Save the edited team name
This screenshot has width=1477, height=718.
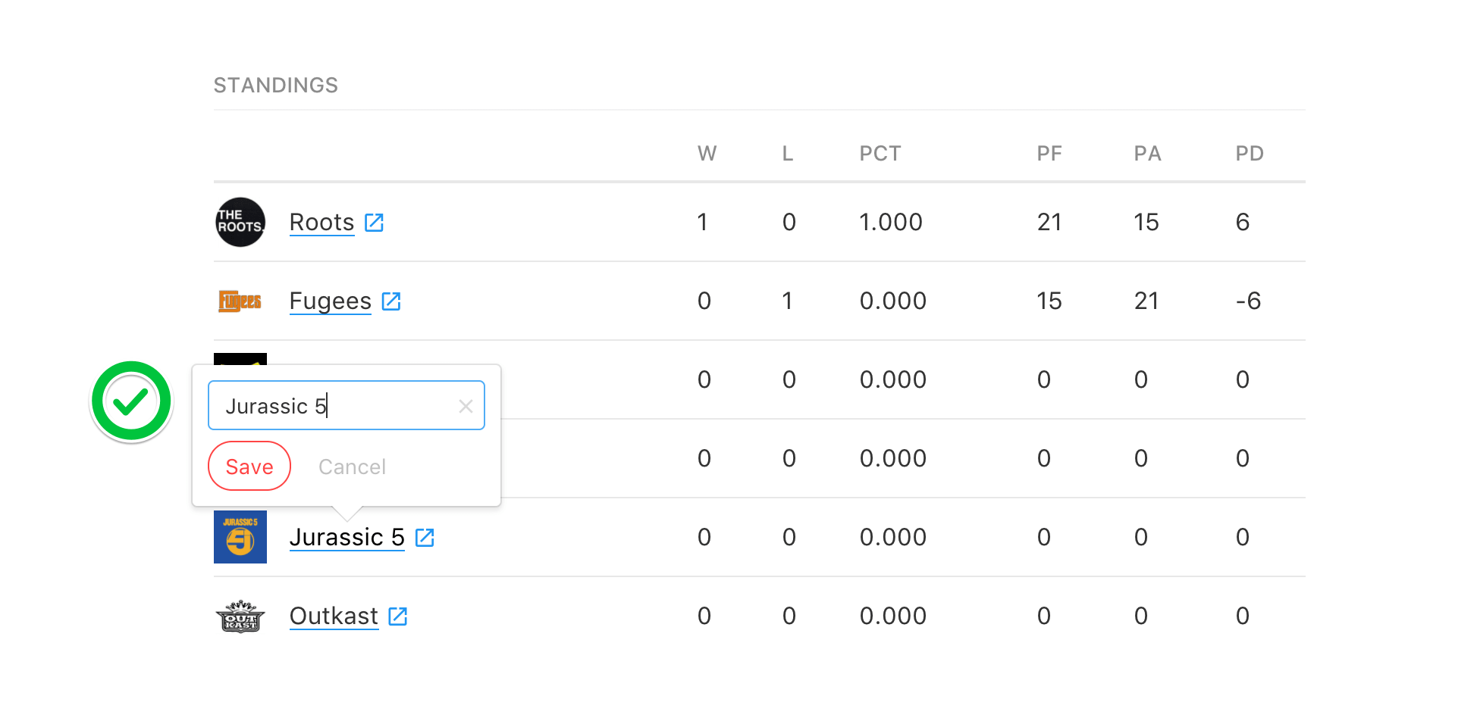pyautogui.click(x=249, y=467)
